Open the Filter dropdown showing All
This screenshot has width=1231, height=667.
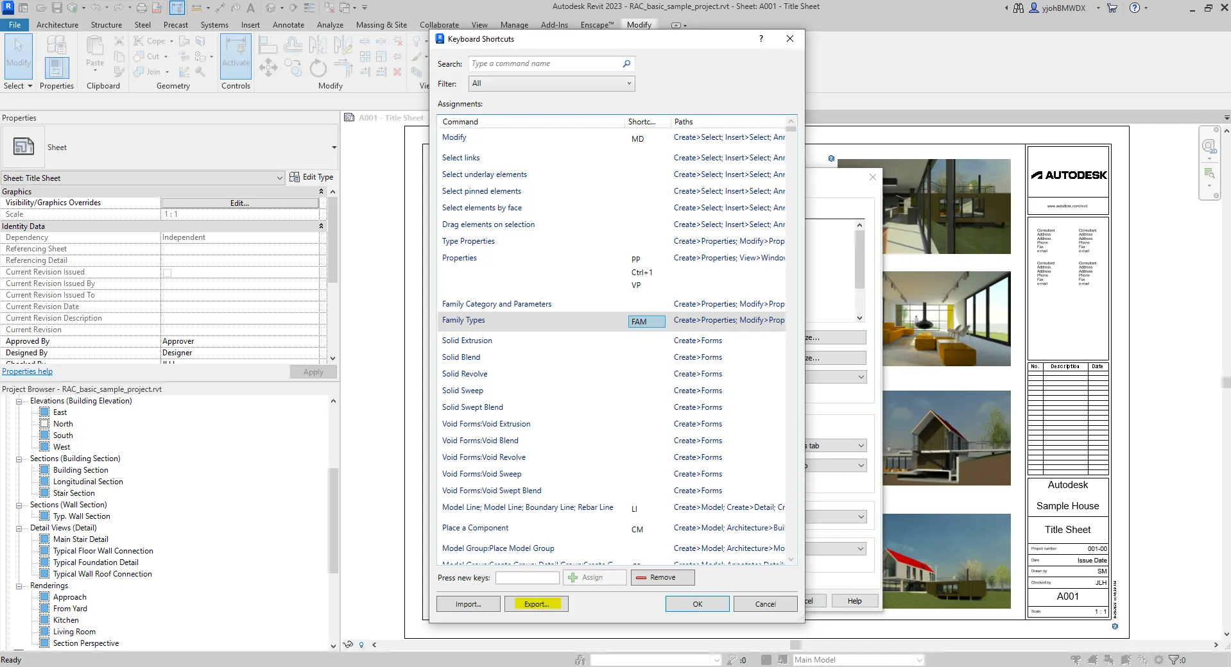[551, 83]
